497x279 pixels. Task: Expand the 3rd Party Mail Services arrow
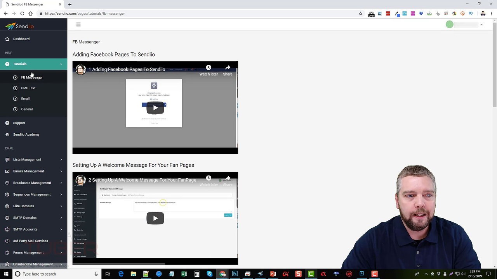61,241
